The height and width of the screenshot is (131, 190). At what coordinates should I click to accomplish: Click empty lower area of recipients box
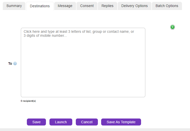point(83,85)
